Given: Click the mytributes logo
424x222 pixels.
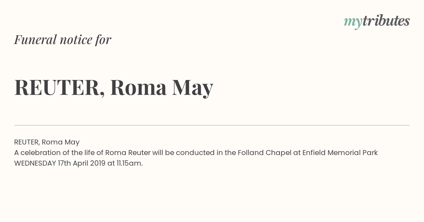Looking at the screenshot, I should (x=377, y=22).
